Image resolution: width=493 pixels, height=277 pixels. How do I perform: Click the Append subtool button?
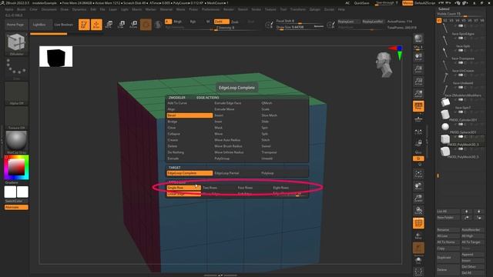pyautogui.click(x=472, y=255)
